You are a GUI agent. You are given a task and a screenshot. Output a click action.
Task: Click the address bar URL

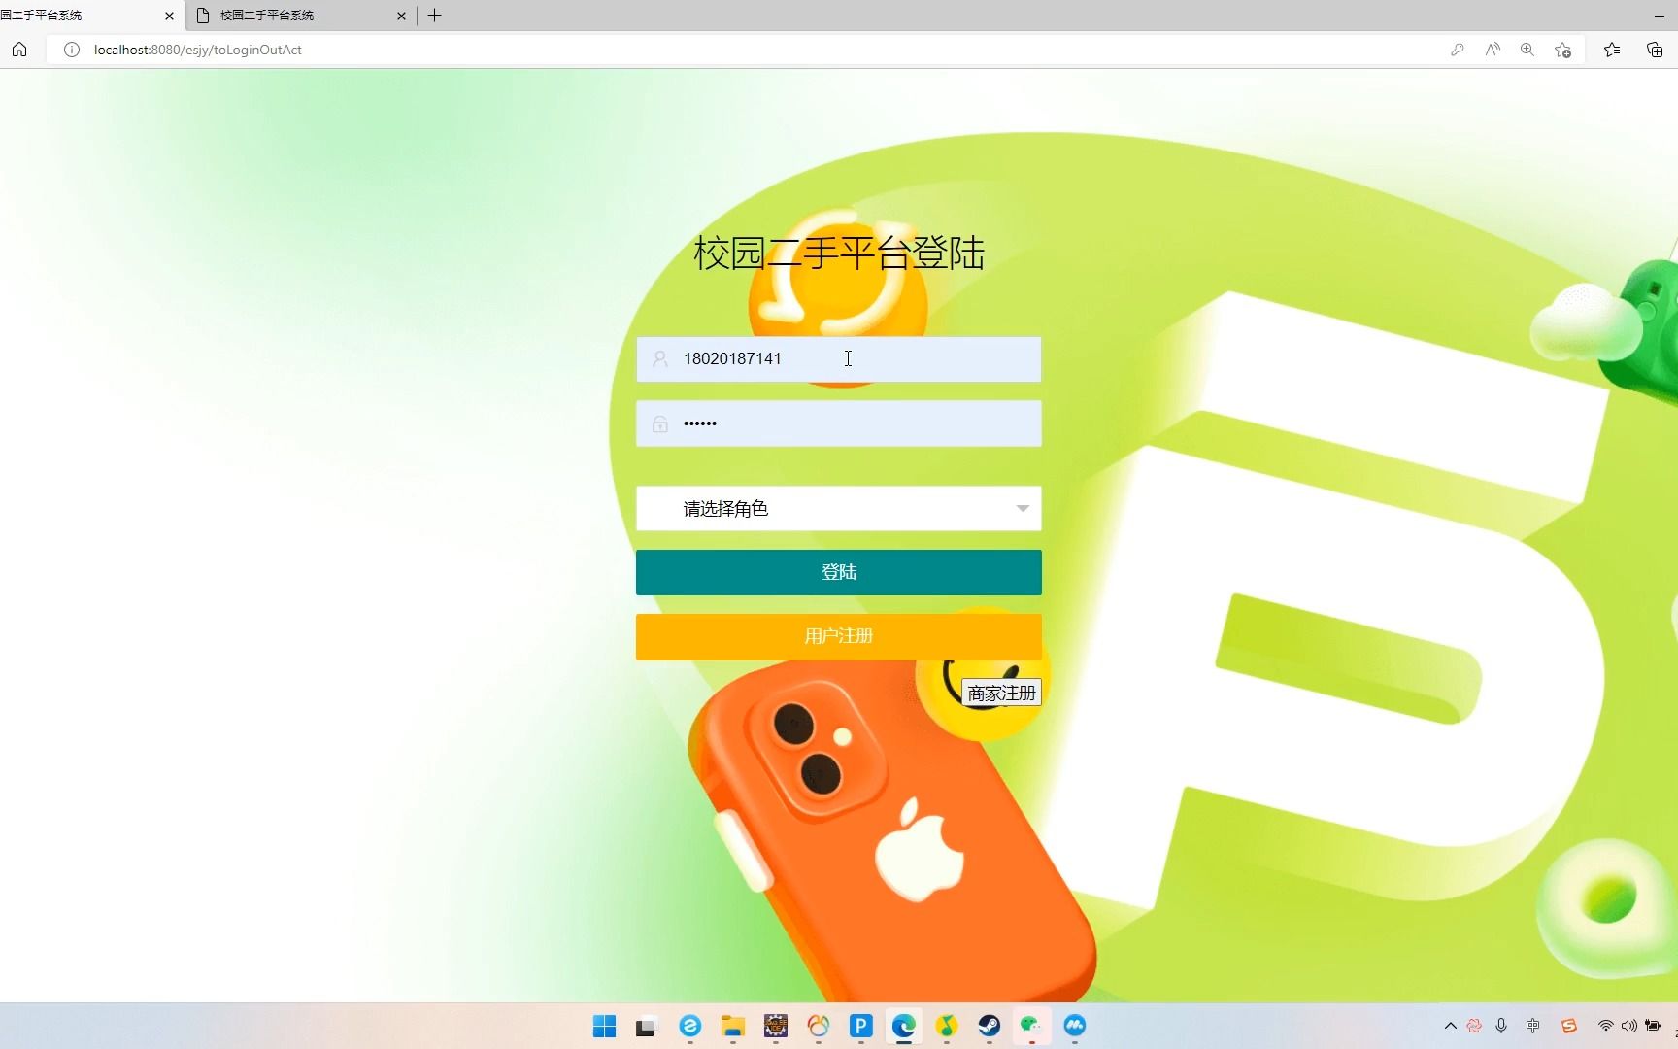pos(198,50)
